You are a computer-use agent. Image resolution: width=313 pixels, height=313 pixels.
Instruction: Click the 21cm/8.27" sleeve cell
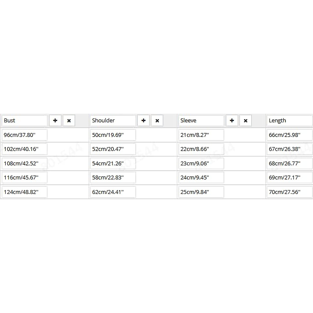click(201, 135)
